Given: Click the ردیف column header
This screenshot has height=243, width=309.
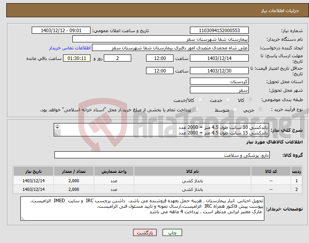Looking at the screenshot, I should click(296, 171).
